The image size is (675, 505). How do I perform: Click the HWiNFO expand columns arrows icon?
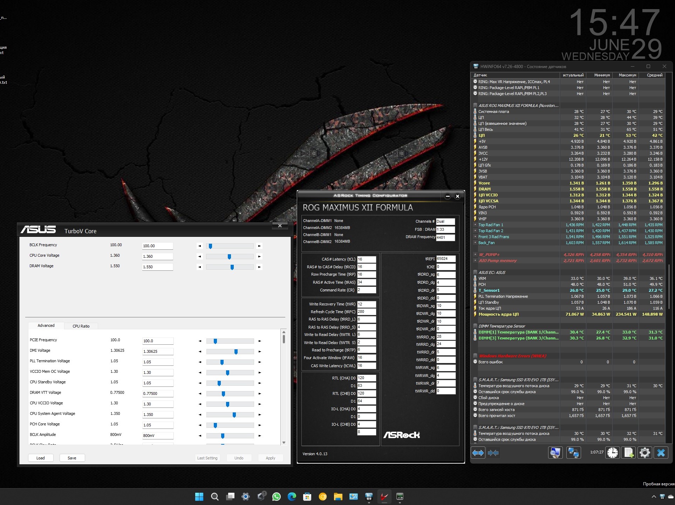478,453
